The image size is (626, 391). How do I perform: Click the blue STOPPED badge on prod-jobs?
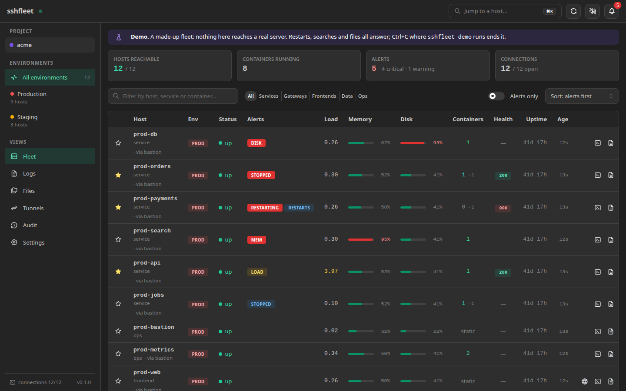click(261, 304)
